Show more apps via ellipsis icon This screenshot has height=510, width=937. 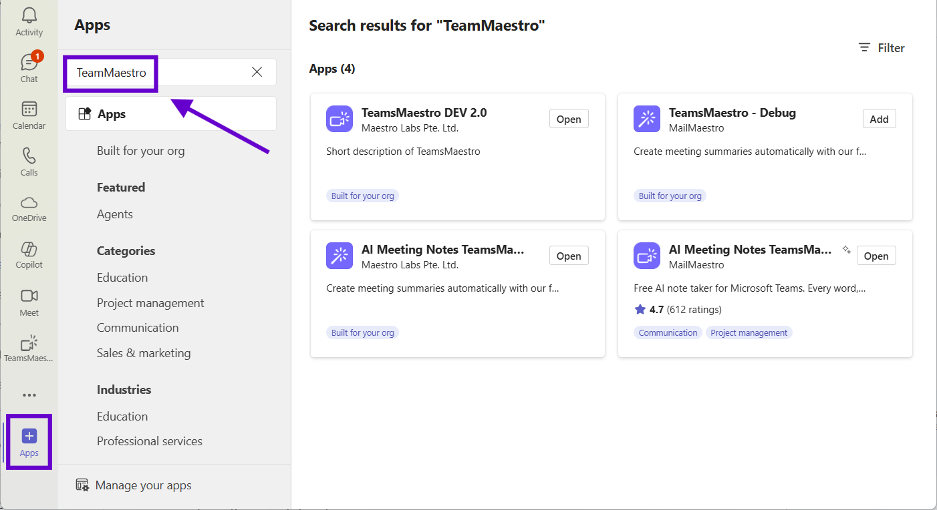click(x=29, y=395)
